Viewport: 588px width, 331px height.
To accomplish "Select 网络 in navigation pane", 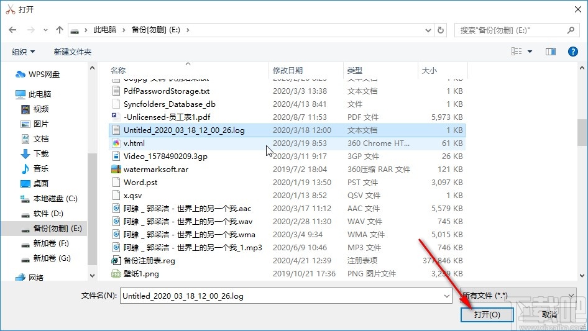I will [x=29, y=278].
